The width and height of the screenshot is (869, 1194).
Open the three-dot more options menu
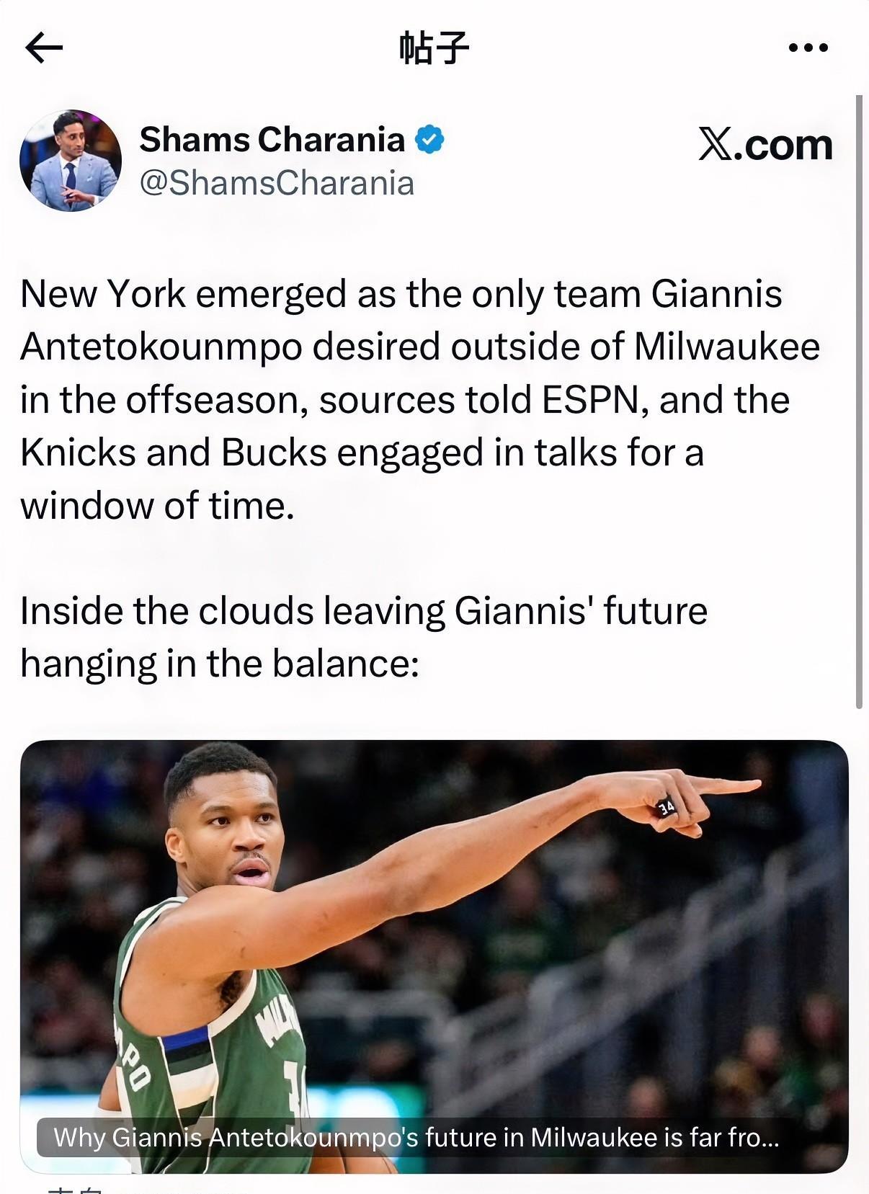[x=808, y=48]
